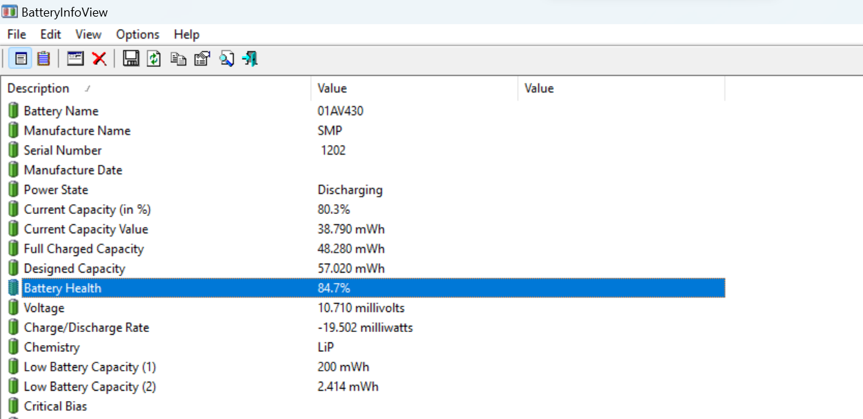The height and width of the screenshot is (419, 863).
Task: Click the battery icon beside Designed Capacity
Action: pyautogui.click(x=13, y=268)
